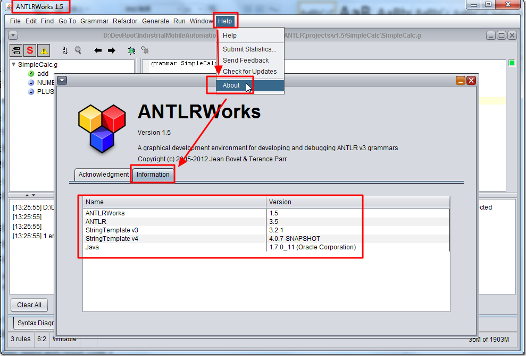
Task: Switch to the Information tab
Action: (x=153, y=175)
